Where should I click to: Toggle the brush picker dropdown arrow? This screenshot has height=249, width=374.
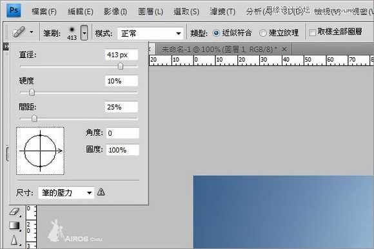click(x=84, y=33)
